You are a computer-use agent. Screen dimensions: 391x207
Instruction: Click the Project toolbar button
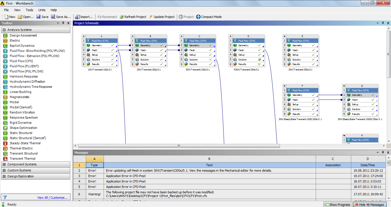186,17
